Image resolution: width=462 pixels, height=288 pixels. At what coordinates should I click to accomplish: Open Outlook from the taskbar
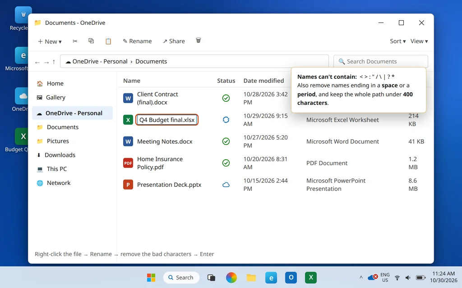(x=291, y=277)
